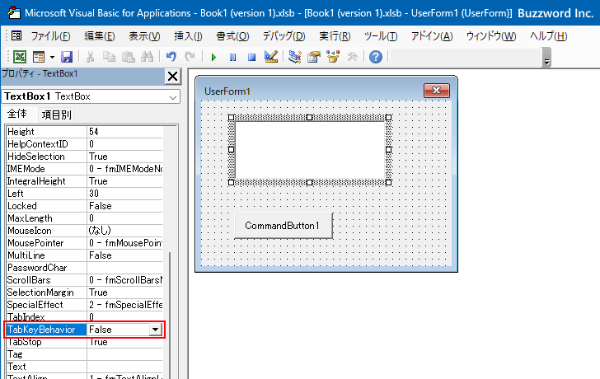Open the ツール(T) menu

point(381,36)
